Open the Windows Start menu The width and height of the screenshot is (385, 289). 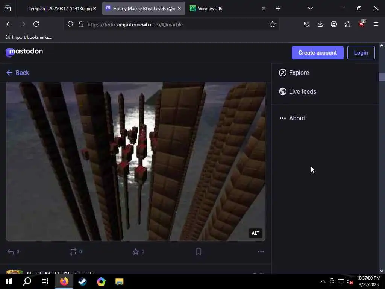coord(9,281)
